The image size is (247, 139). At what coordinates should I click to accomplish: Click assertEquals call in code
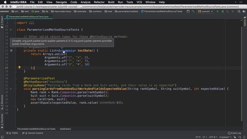click(x=41, y=103)
